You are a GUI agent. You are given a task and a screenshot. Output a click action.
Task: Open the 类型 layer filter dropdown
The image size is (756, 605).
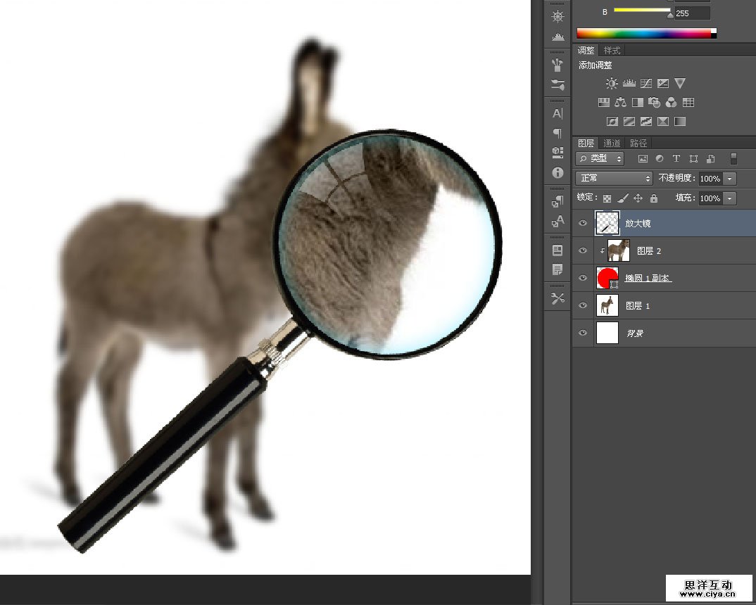pos(600,159)
